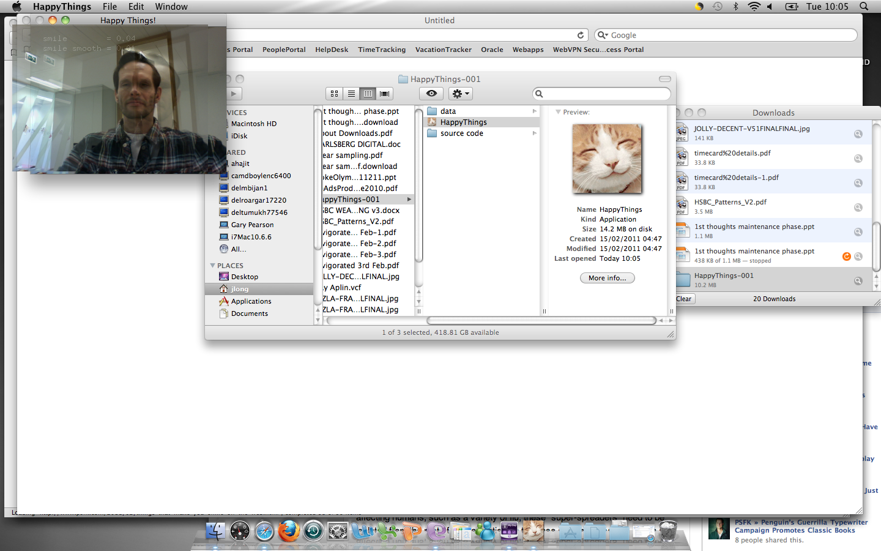Collapse the Preview disclosure triangle

click(558, 112)
